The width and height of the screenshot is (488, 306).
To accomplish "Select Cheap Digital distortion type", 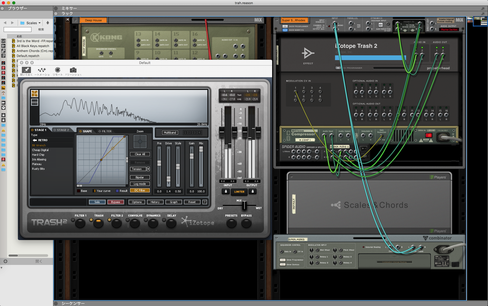I will coord(40,150).
